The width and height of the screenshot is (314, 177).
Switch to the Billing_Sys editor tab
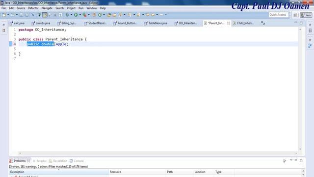coord(67,23)
